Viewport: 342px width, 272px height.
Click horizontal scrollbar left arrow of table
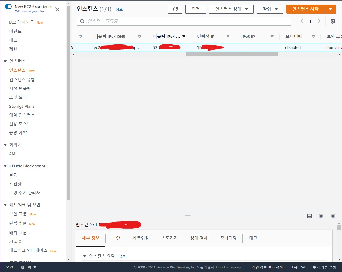(x=73, y=54)
